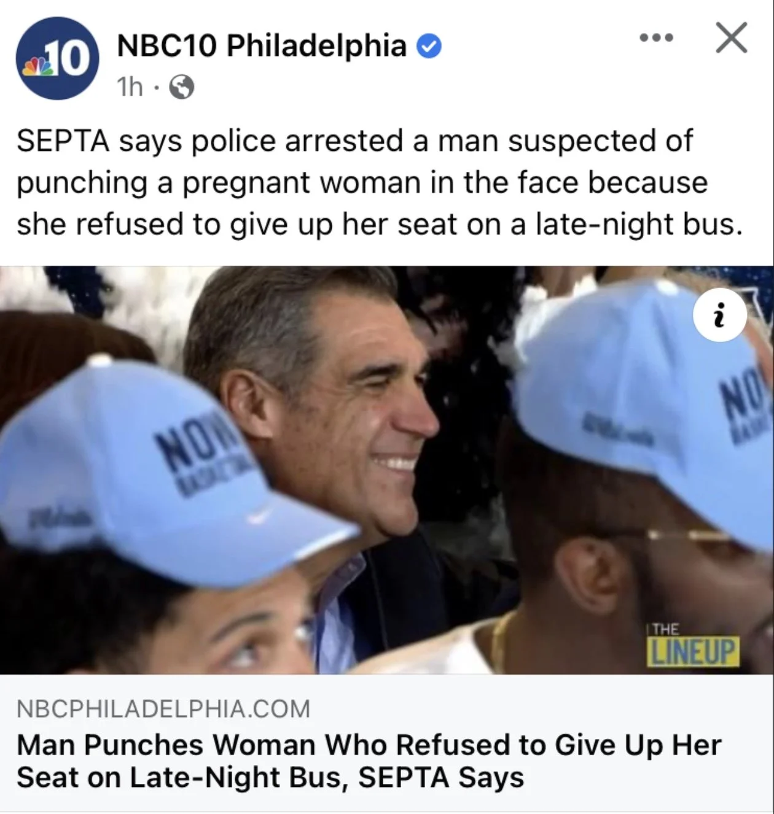This screenshot has width=774, height=814.
Task: Click the link preview card footer area
Action: click(x=387, y=743)
